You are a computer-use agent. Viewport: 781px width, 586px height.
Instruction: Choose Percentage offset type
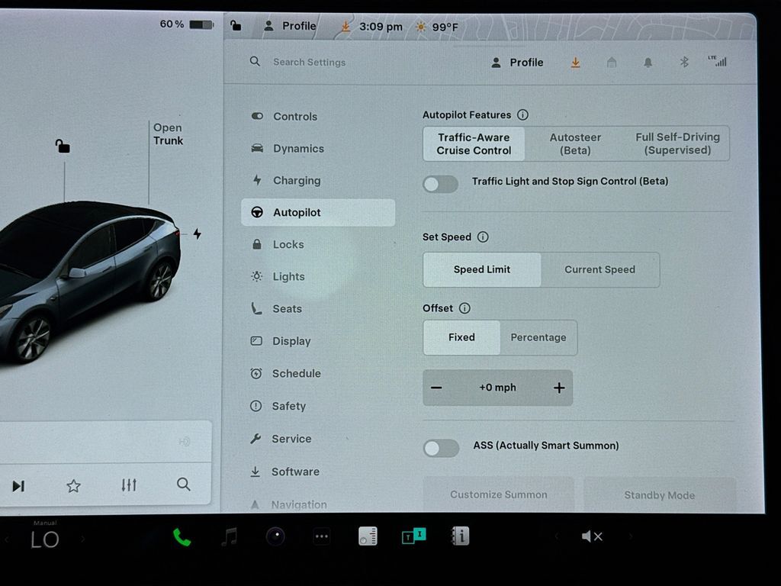(538, 337)
